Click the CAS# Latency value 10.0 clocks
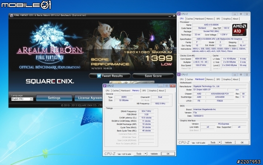The height and width of the screenshot is (165, 263). click(146, 118)
